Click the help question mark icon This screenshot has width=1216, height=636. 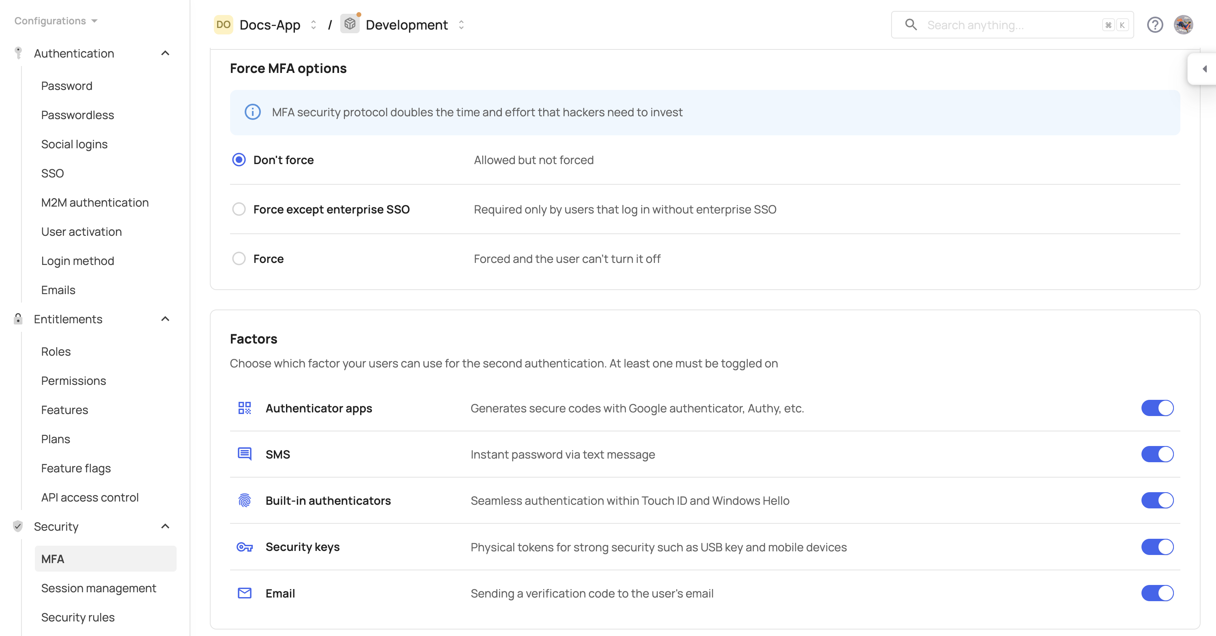[1155, 25]
